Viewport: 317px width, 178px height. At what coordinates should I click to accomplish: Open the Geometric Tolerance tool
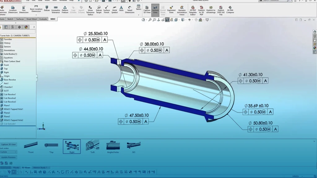(x=56, y=9)
